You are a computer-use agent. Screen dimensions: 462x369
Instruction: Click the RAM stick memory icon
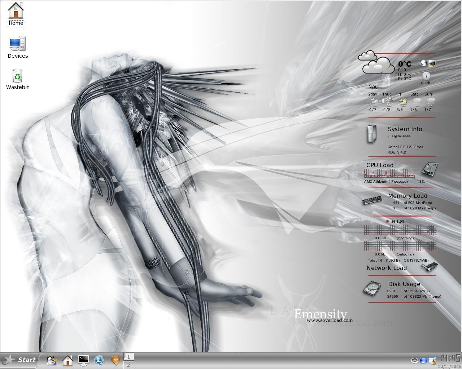[x=372, y=200]
